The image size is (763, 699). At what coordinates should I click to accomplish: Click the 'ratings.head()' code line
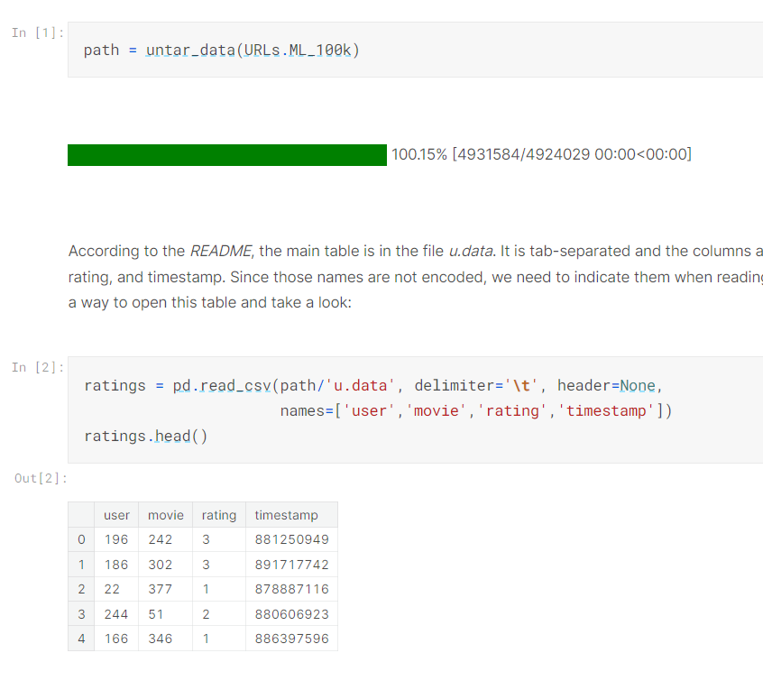(146, 437)
